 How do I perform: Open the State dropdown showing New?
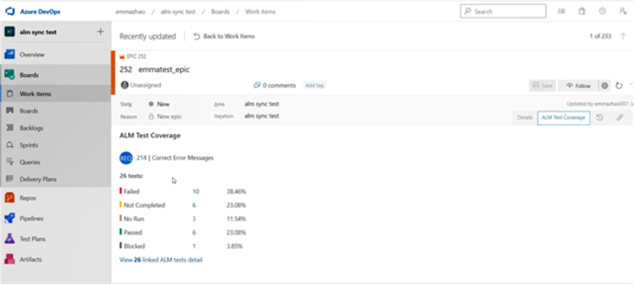click(159, 104)
